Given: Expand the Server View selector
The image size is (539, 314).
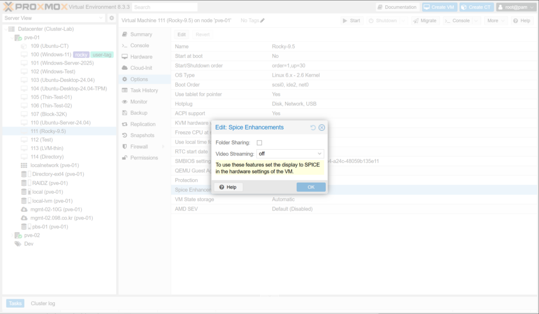Looking at the screenshot, I should tap(101, 18).
